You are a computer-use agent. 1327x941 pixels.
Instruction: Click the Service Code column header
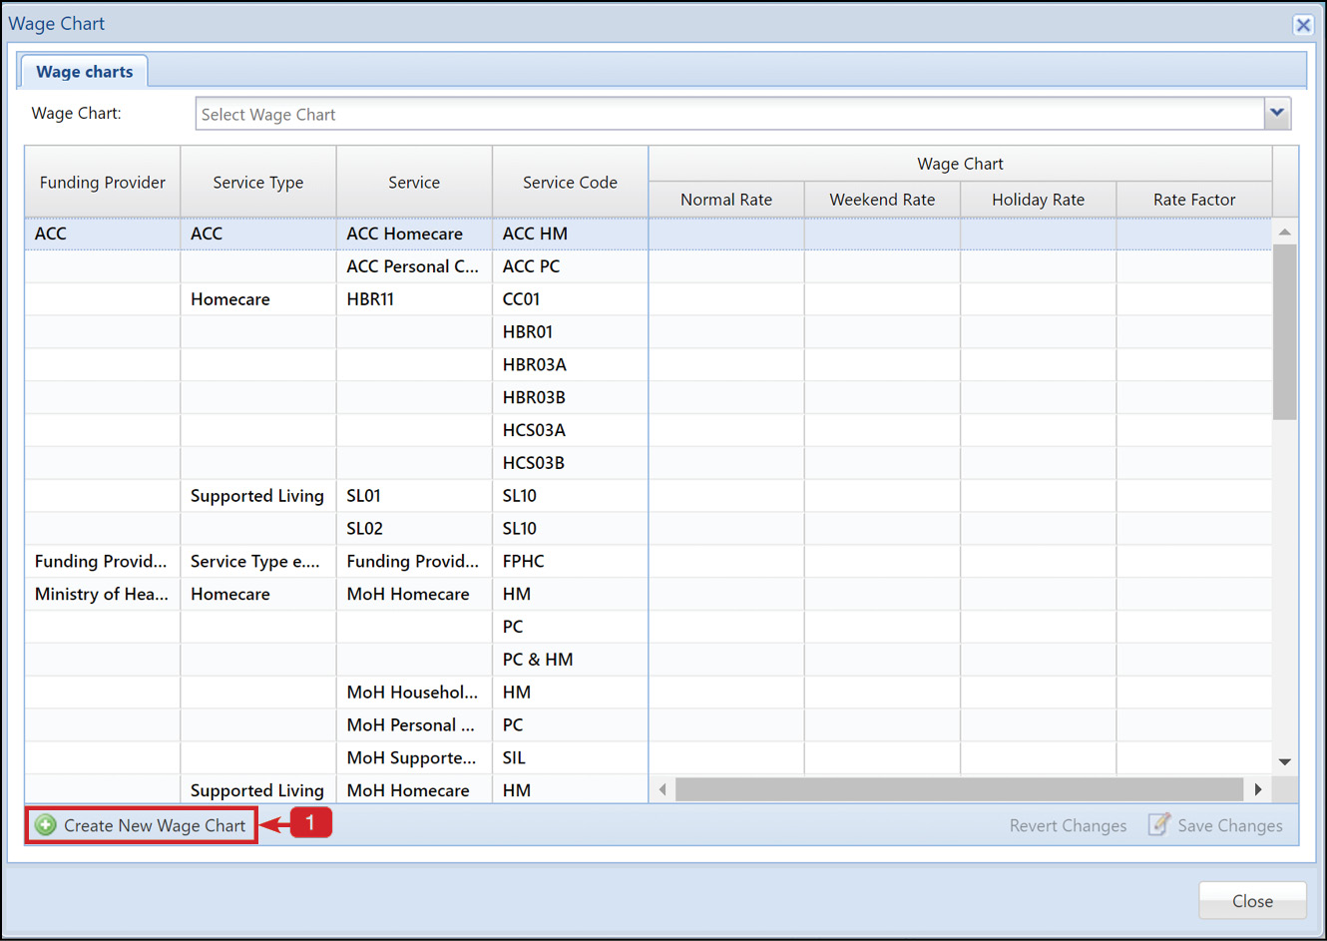[570, 182]
